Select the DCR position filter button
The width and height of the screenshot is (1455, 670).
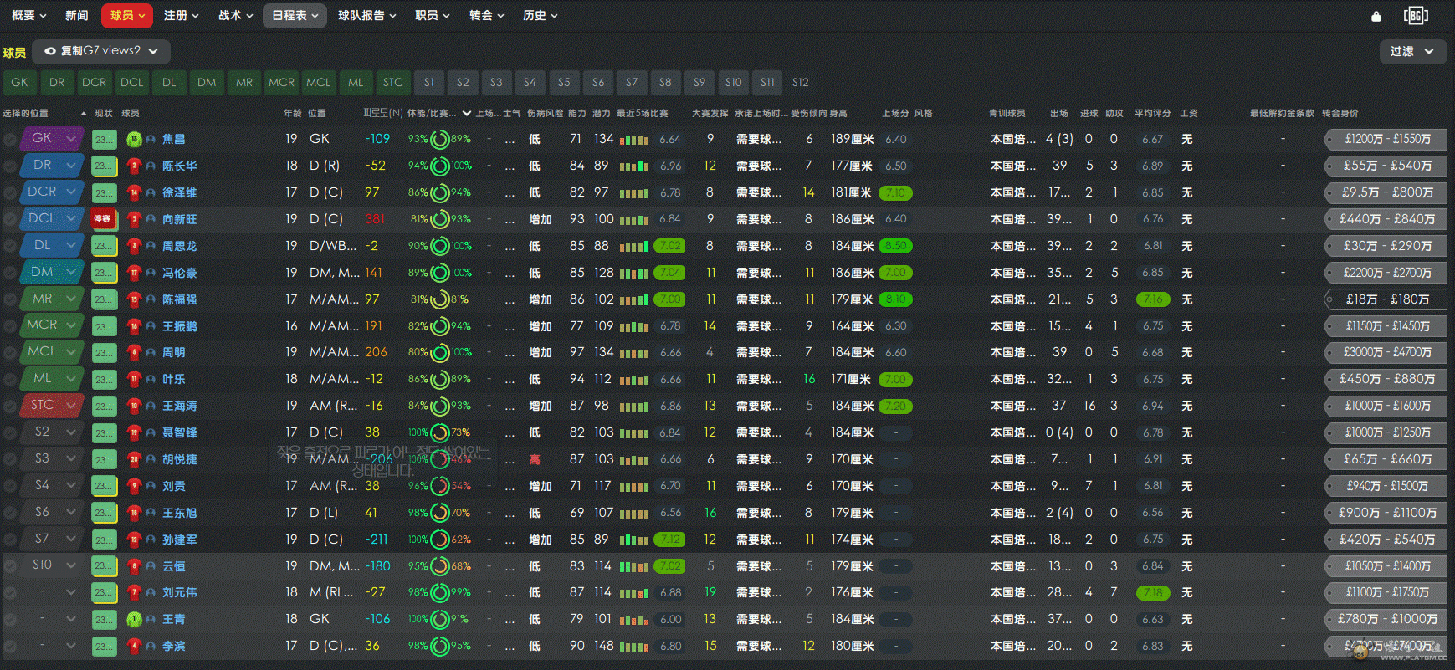pyautogui.click(x=94, y=83)
